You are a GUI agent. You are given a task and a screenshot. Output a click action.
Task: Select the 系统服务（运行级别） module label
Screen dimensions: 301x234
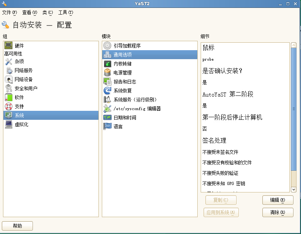[x=136, y=100]
